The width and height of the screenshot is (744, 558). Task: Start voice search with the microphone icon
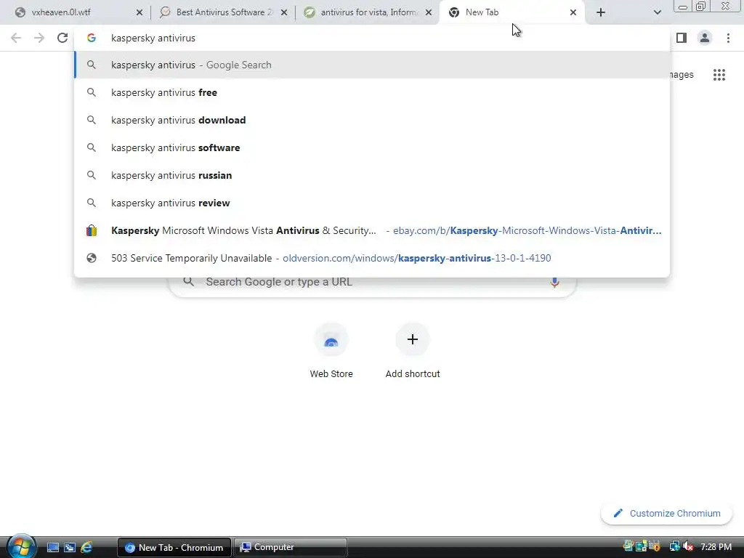[x=554, y=283]
